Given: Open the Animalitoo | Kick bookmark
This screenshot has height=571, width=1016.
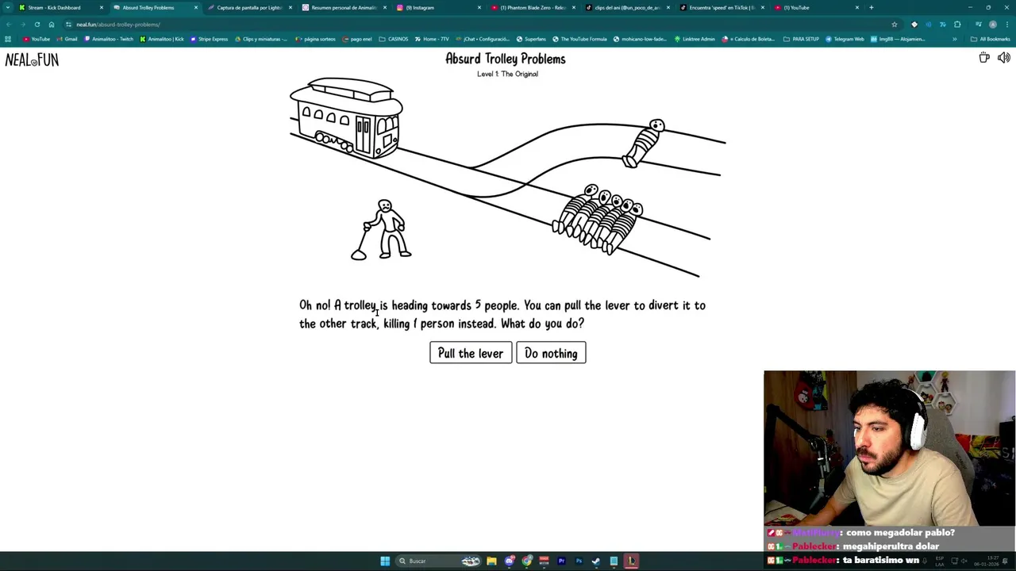Looking at the screenshot, I should (162, 39).
